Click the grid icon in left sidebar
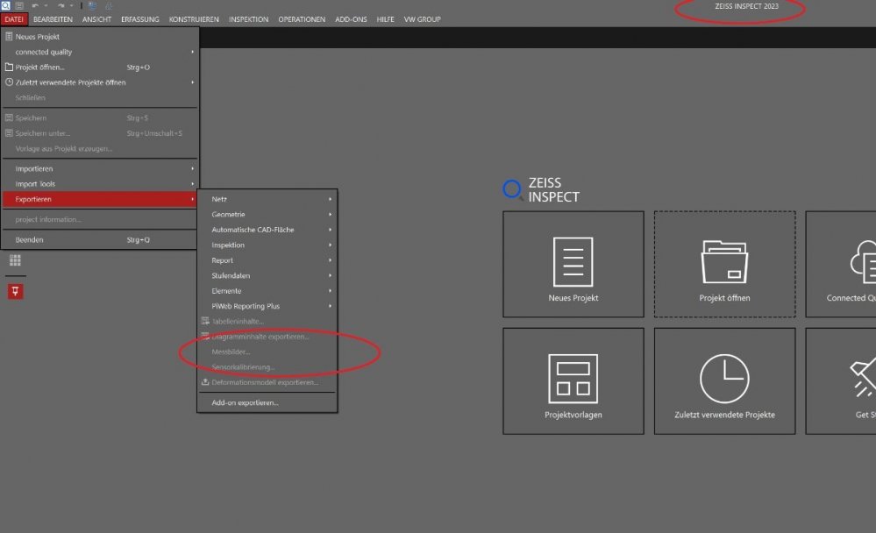 pyautogui.click(x=15, y=260)
